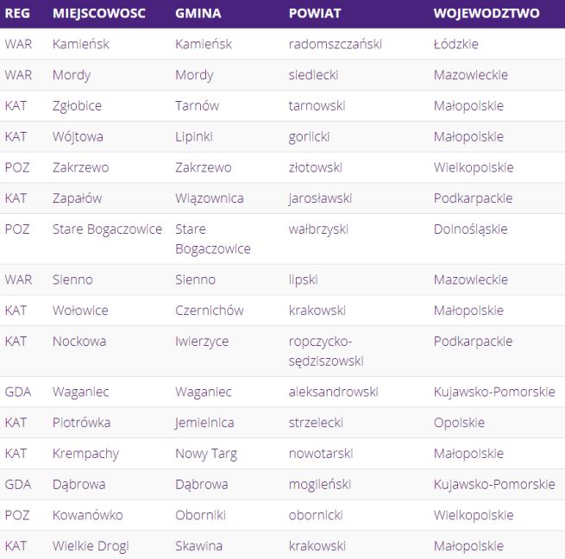Click the Łódzkie województwo cell
Viewport: 565px width, 559px height.
click(x=455, y=44)
